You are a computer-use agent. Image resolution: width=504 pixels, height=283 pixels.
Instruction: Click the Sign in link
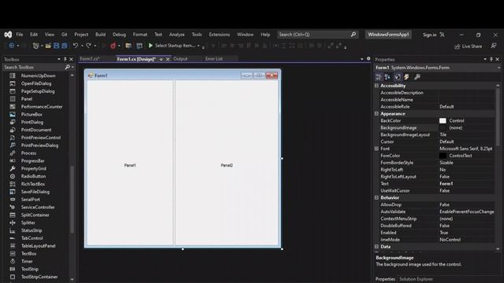430,35
